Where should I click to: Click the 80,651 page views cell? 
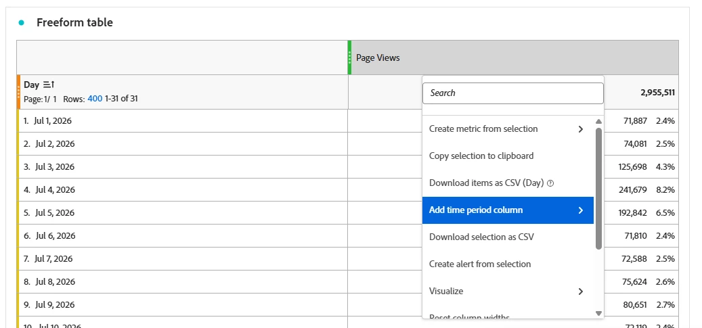point(635,305)
